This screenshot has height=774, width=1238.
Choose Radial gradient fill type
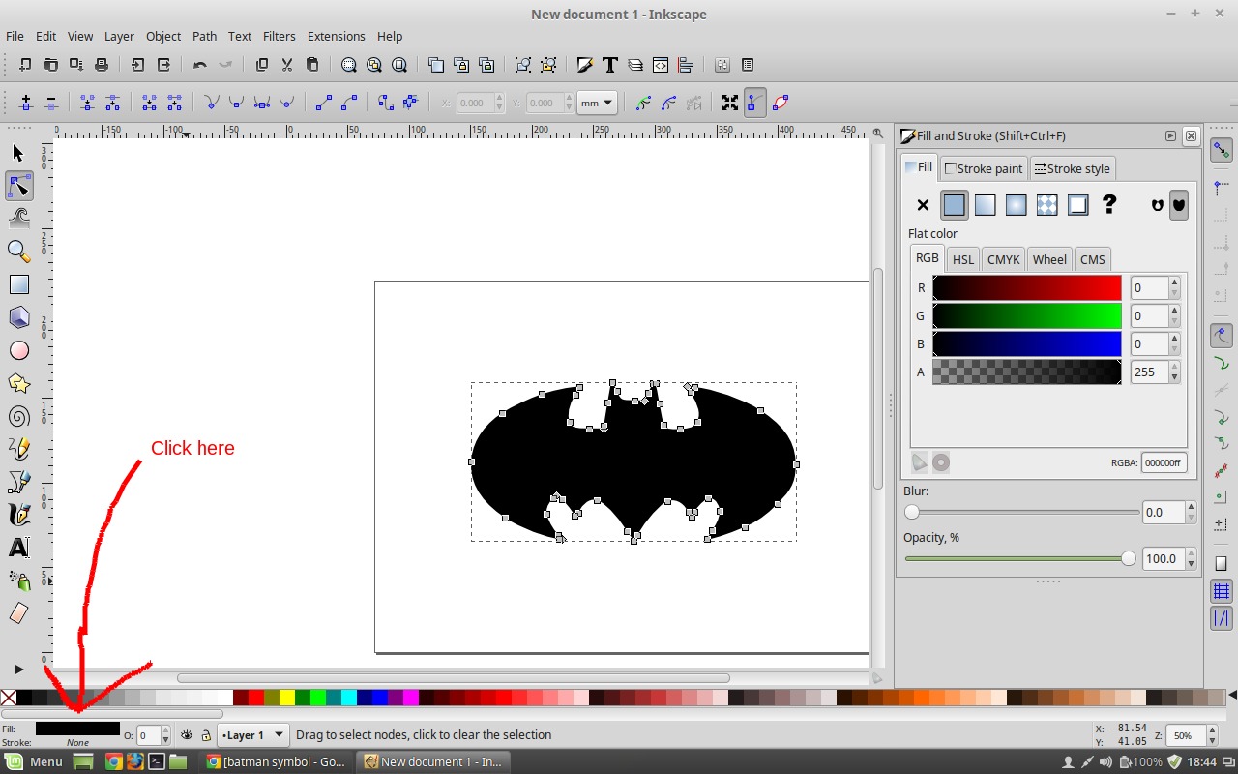1016,205
